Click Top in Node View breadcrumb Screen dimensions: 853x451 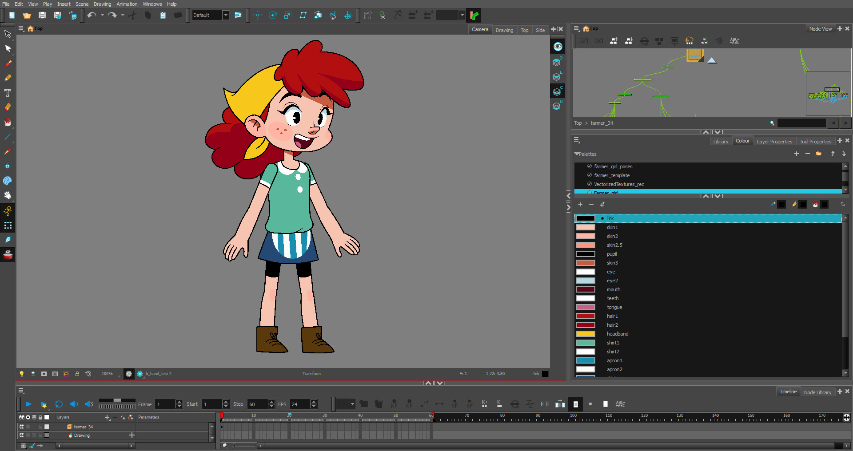point(578,123)
